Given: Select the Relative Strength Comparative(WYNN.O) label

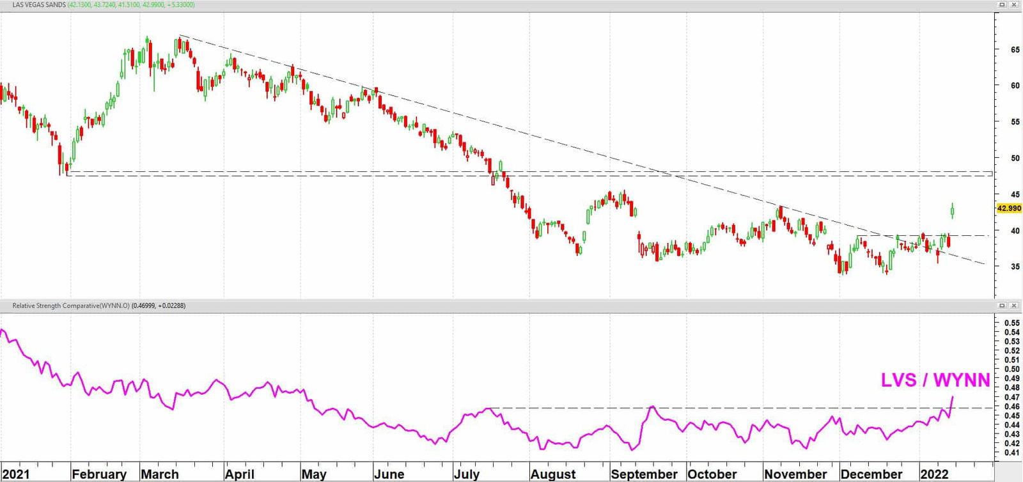Looking at the screenshot, I should coord(71,306).
